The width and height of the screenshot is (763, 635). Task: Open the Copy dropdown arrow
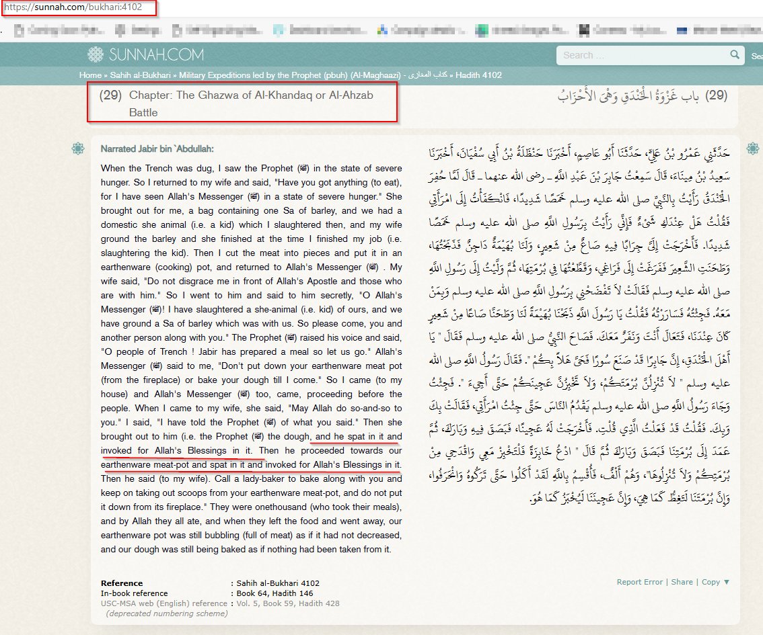tap(727, 582)
